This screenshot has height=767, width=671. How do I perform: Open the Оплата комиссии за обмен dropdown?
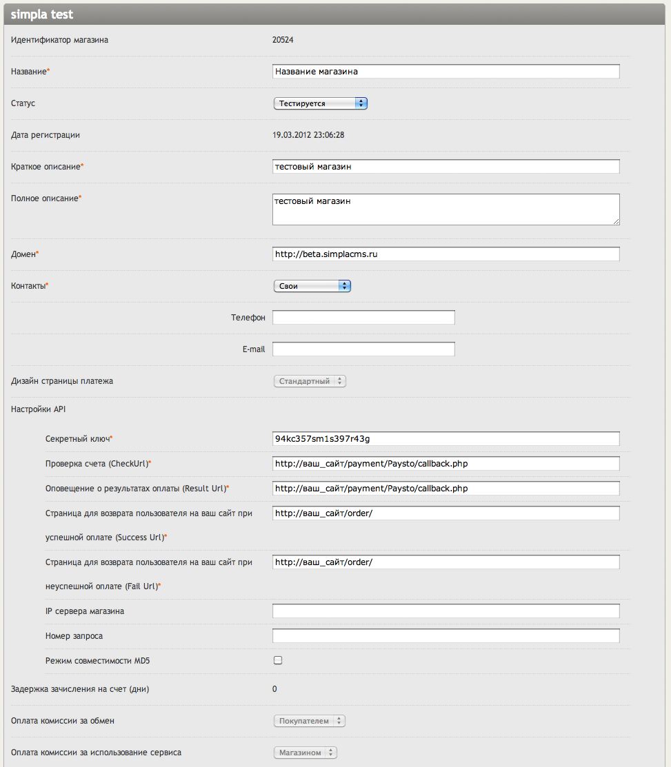coord(309,721)
